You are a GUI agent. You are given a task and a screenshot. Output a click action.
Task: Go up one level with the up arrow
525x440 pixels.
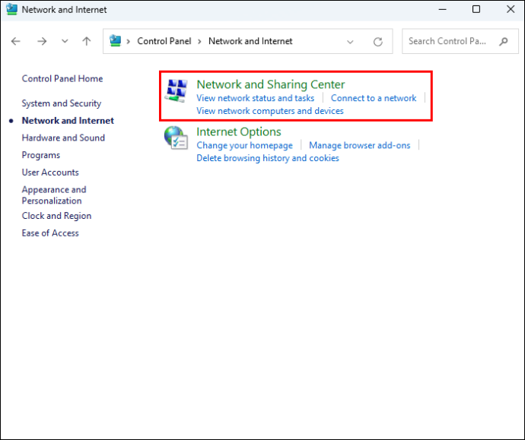tap(87, 41)
